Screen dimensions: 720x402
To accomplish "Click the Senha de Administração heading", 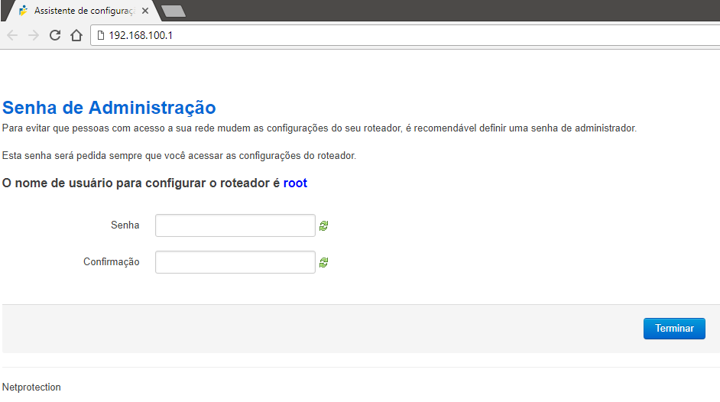I will 109,108.
